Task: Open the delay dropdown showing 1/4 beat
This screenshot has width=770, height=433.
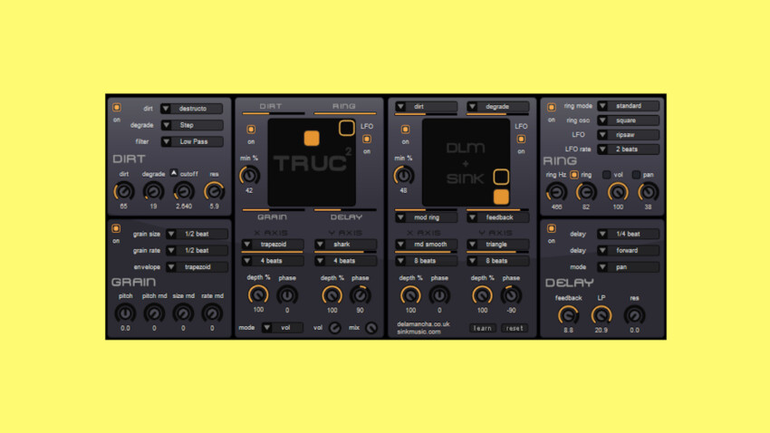Action: 628,235
